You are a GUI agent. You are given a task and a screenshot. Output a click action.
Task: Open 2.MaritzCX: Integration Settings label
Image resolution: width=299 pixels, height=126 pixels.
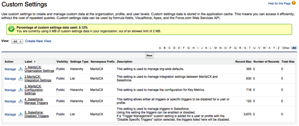[38, 78]
